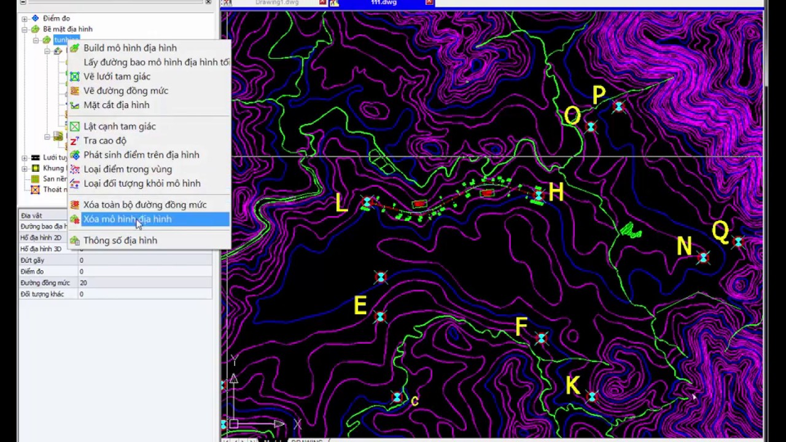Click highlighted Xóa mô hình địa hình

click(x=149, y=219)
